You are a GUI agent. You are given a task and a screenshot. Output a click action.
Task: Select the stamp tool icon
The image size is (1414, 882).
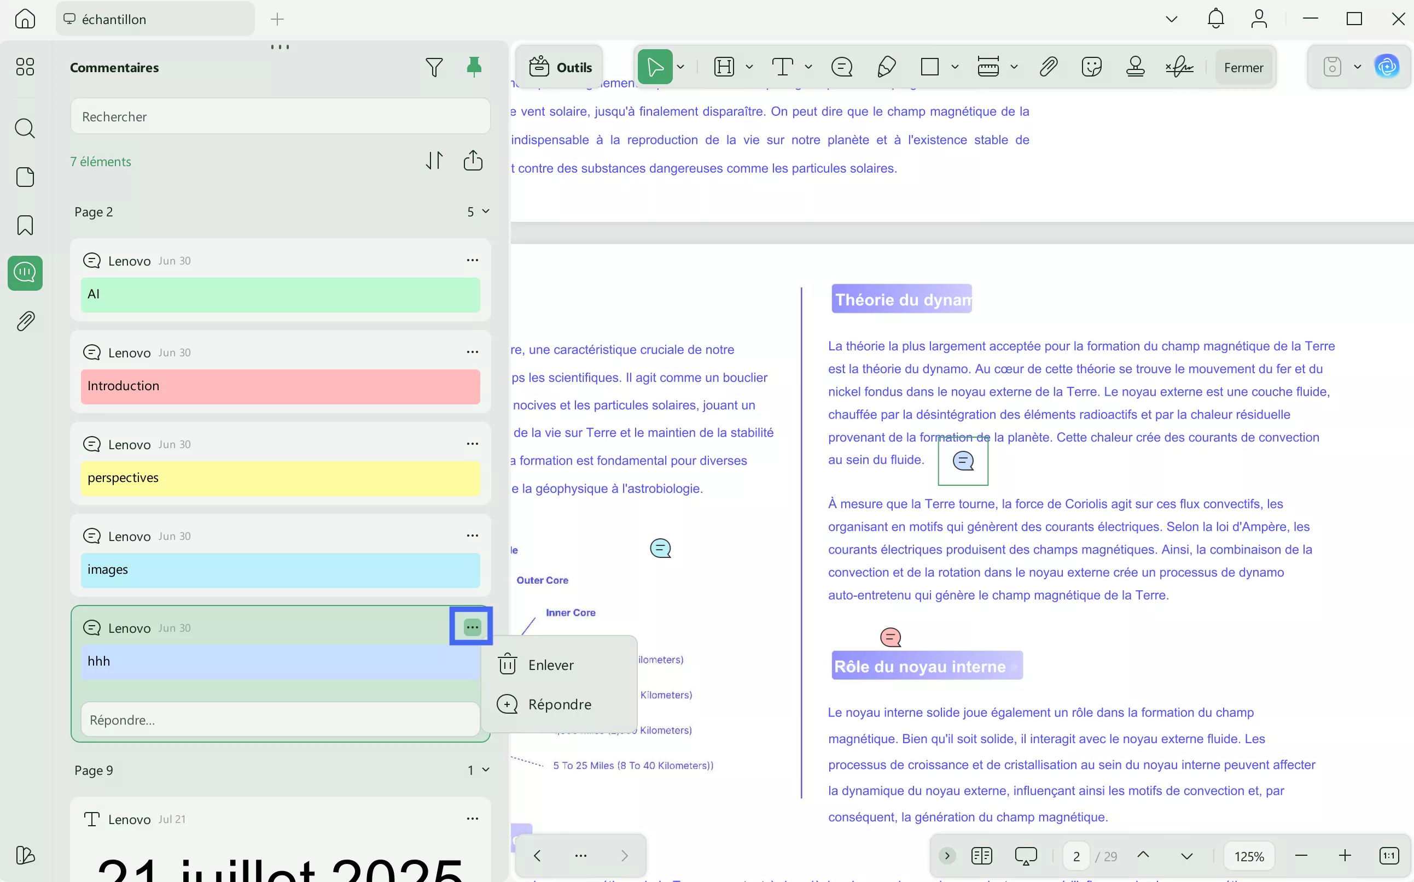pyautogui.click(x=1135, y=67)
